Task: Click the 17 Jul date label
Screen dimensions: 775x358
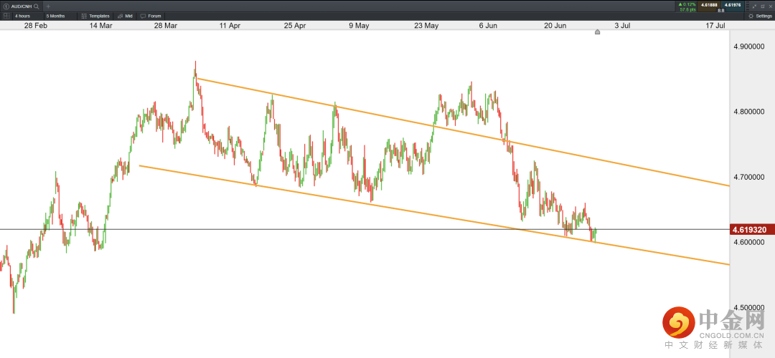Action: pyautogui.click(x=715, y=25)
